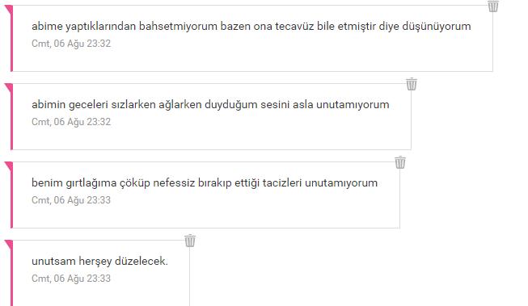Click pink corner flag of 'abime yaptıklarından' message

pos(8,10)
